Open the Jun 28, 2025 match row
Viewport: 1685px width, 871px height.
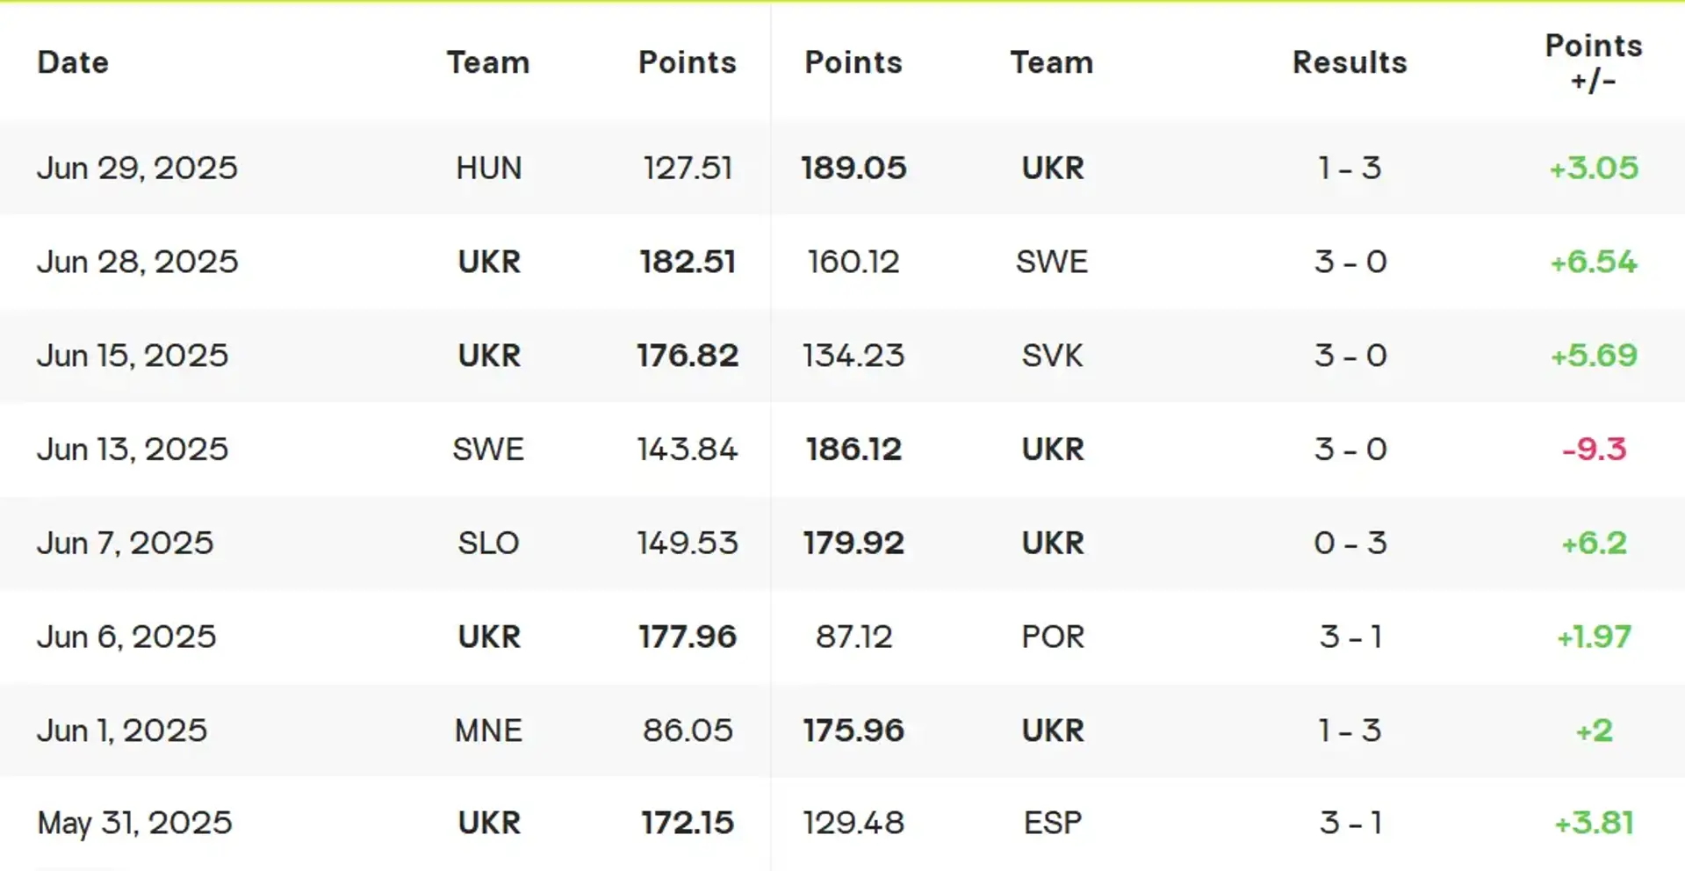tap(842, 262)
